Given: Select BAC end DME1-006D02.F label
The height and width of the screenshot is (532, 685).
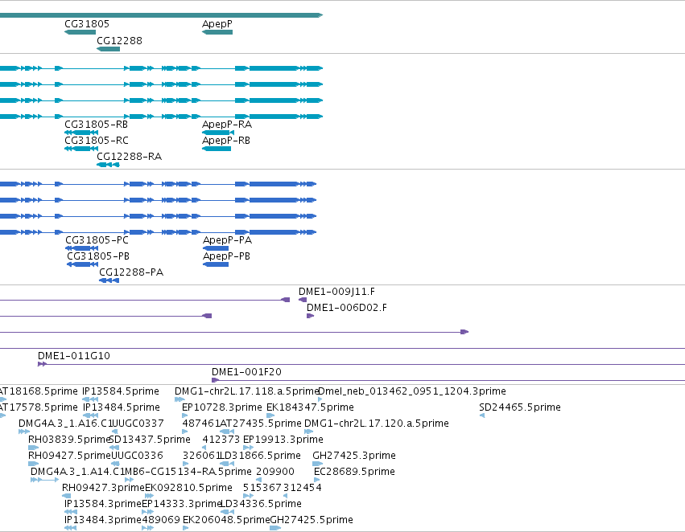Looking at the screenshot, I should point(347,308).
